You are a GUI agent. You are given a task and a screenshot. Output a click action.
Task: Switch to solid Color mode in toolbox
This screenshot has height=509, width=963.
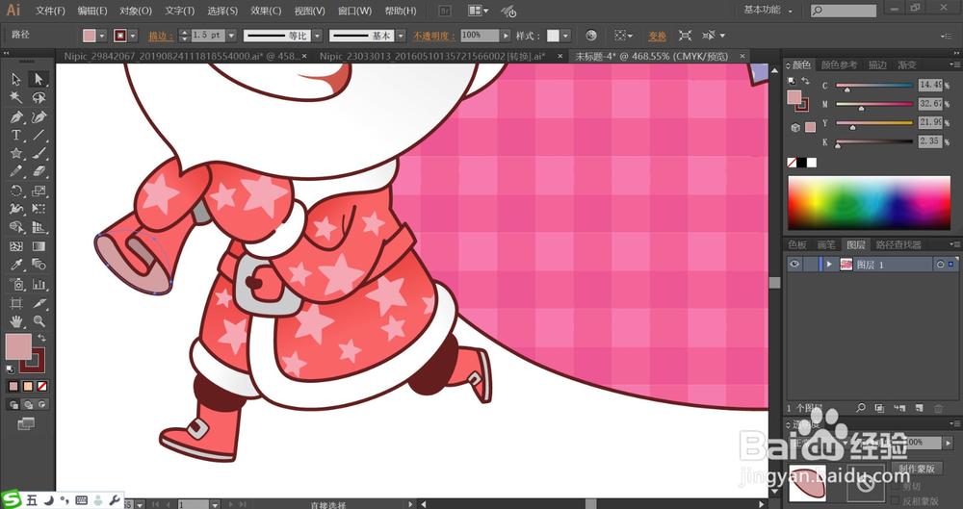[13, 386]
